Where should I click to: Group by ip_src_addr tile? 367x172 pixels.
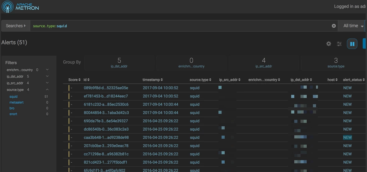pyautogui.click(x=264, y=63)
